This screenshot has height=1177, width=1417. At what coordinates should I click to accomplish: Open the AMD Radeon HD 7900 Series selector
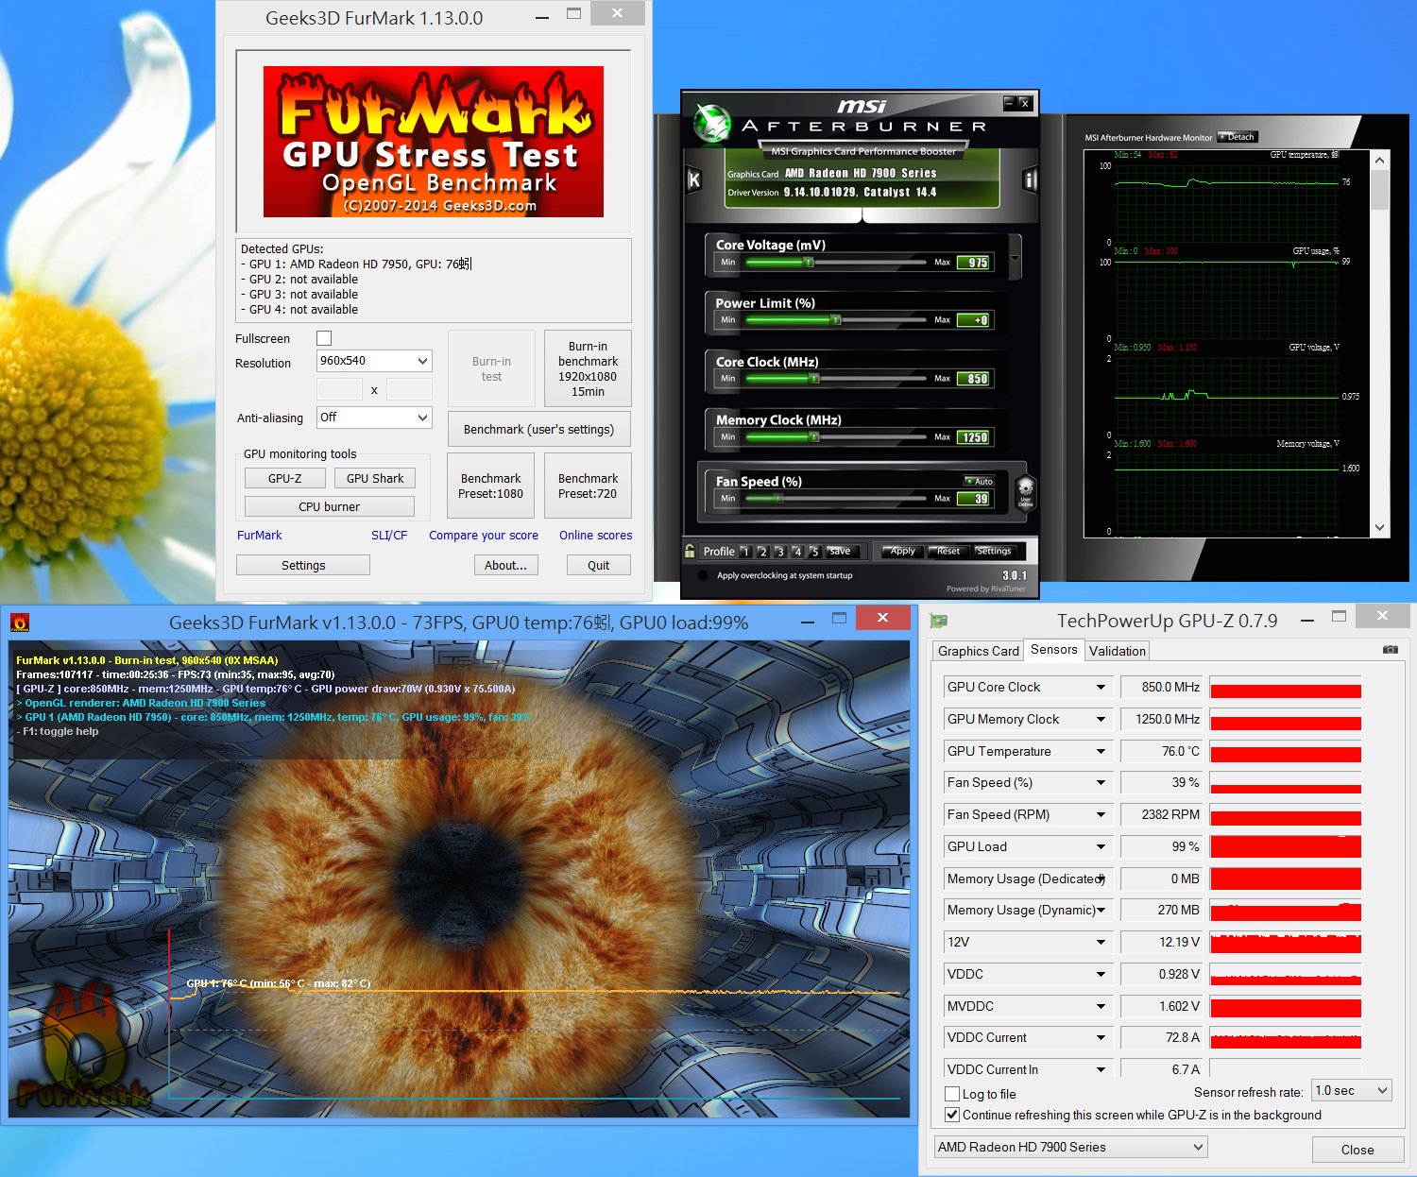(x=1070, y=1147)
